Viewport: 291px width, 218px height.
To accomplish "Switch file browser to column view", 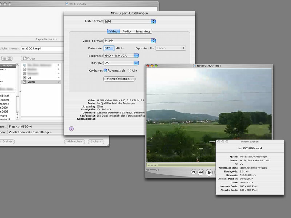I will click(9, 58).
